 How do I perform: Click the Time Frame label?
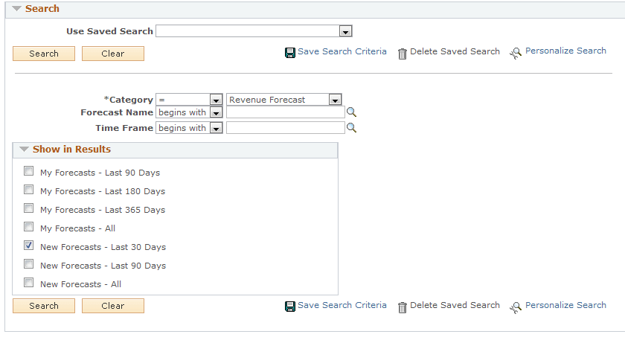[x=124, y=128]
